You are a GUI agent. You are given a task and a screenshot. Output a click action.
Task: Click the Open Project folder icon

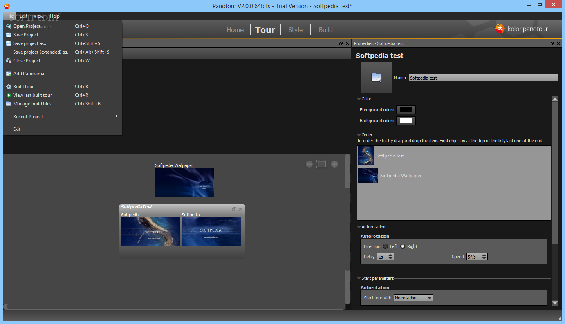(x=9, y=26)
